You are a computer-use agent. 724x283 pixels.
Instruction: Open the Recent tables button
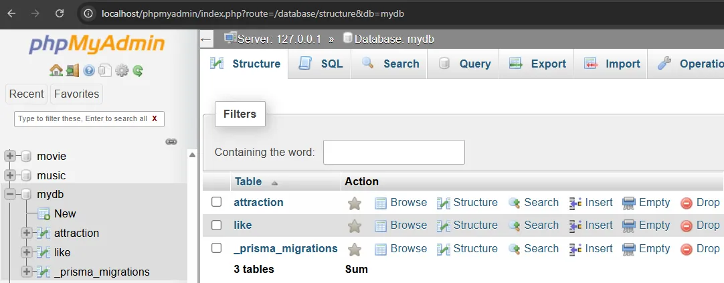click(x=27, y=94)
